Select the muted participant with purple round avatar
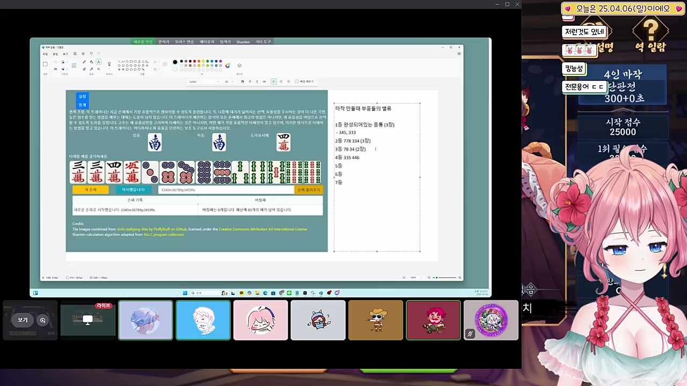Viewport: 687px width, 386px height. point(491,320)
